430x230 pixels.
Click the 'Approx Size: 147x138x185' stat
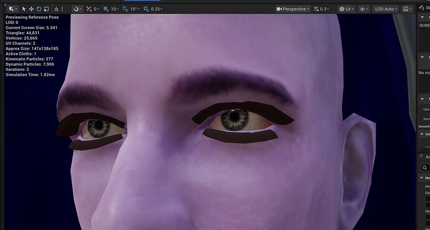(x=32, y=48)
